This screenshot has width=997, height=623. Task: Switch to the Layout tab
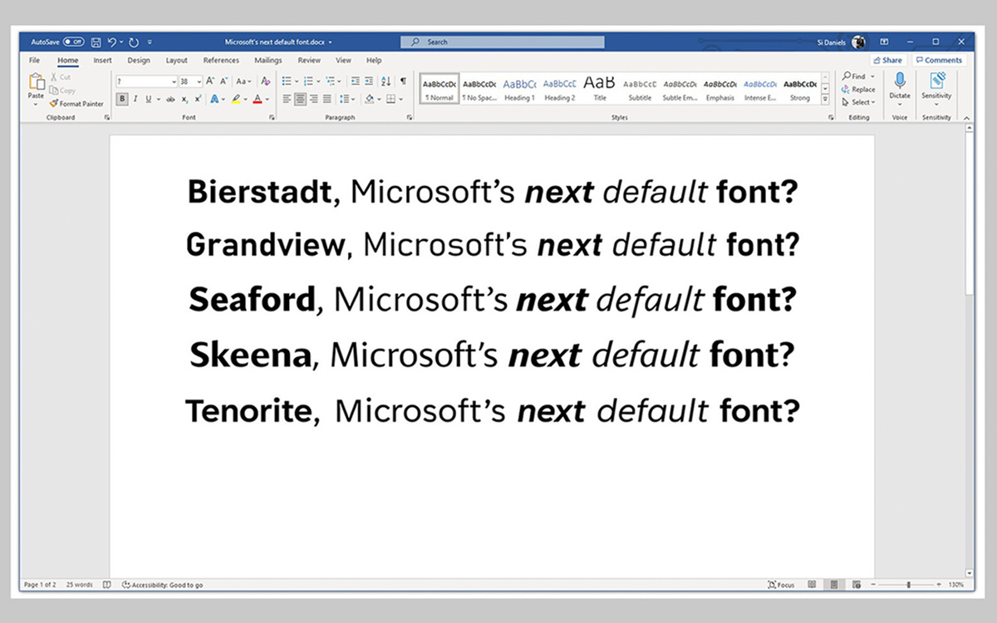[176, 61]
